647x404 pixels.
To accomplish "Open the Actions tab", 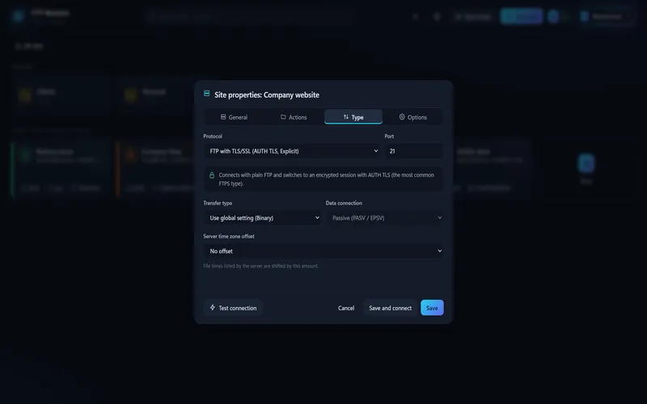I will (x=294, y=117).
